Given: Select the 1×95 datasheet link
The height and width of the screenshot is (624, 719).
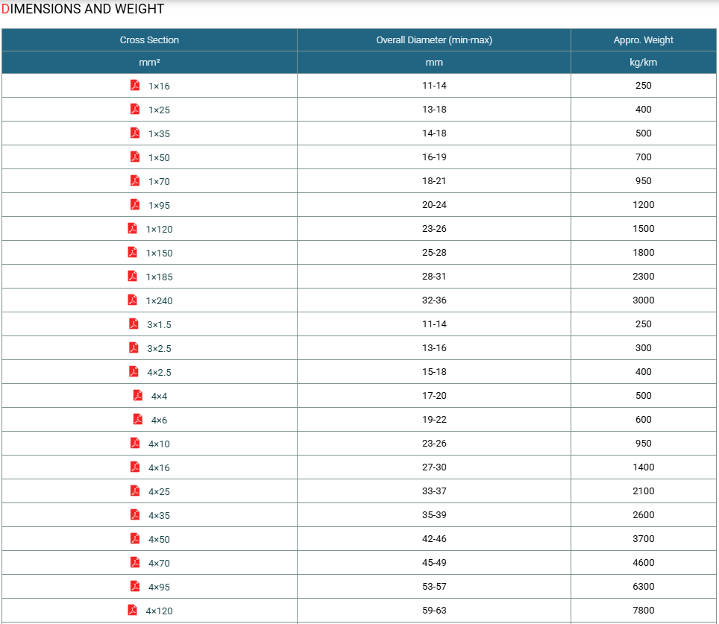Looking at the screenshot, I should pyautogui.click(x=159, y=206).
